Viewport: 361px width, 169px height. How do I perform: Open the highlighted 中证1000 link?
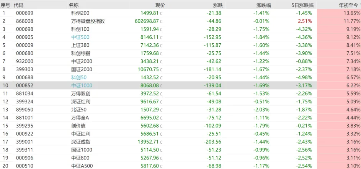(x=82, y=85)
